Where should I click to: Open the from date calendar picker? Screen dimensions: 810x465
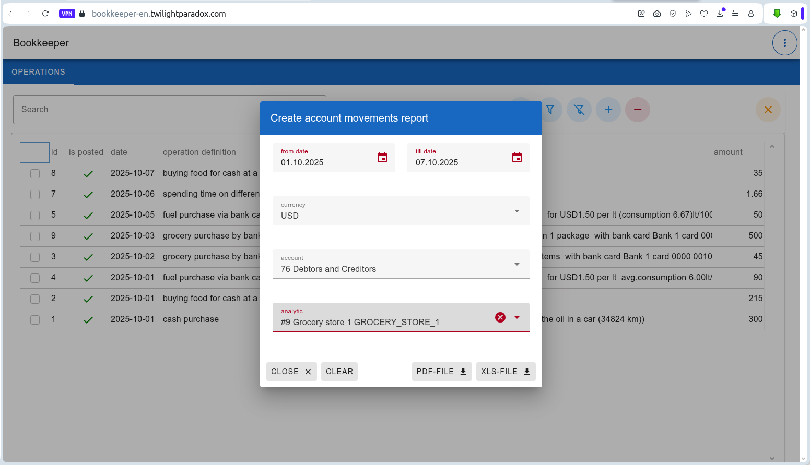(382, 158)
